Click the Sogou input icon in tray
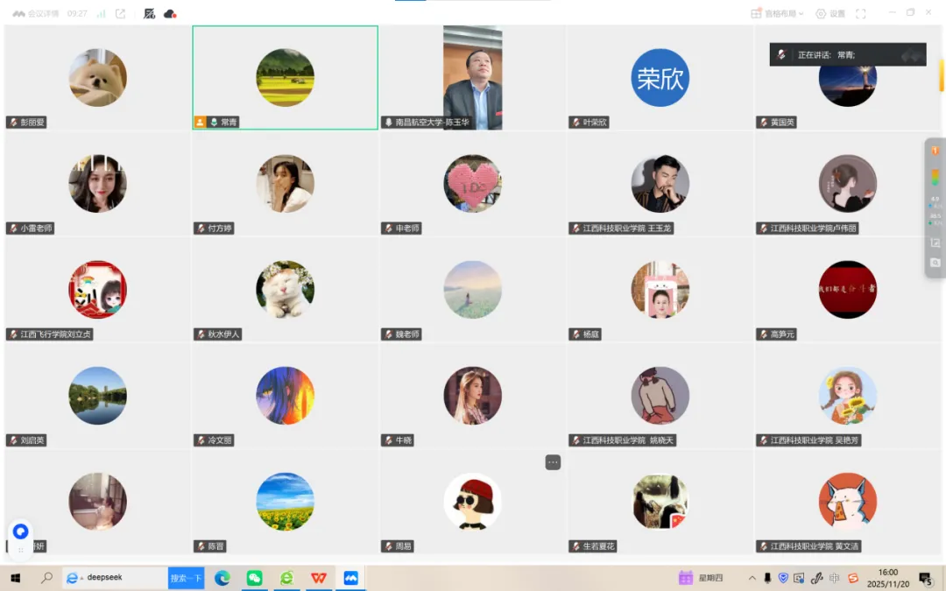The height and width of the screenshot is (591, 946). (852, 578)
